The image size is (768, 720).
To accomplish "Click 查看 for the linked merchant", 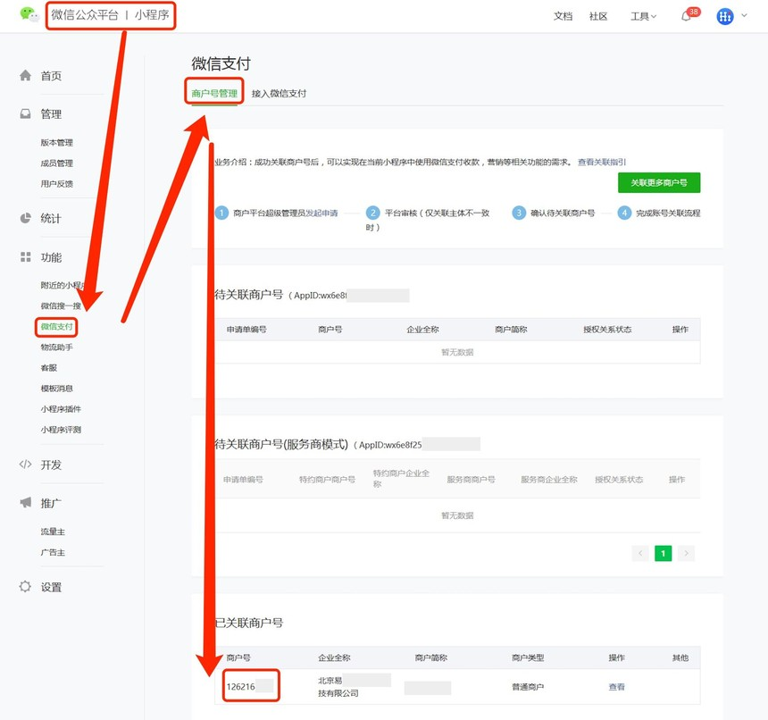I will pyautogui.click(x=616, y=687).
